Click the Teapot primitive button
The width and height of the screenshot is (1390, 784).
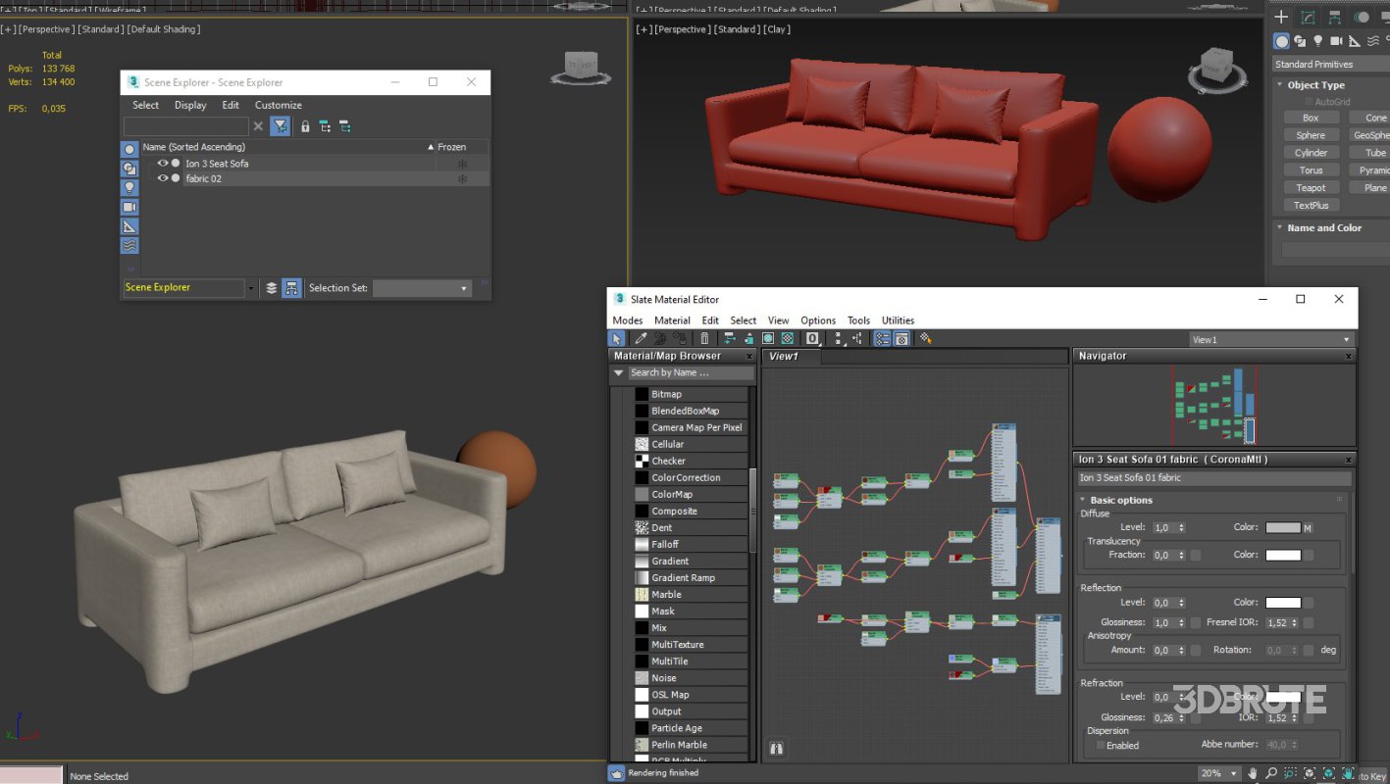coord(1311,187)
